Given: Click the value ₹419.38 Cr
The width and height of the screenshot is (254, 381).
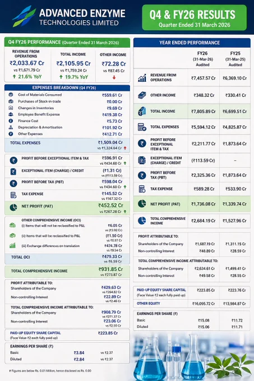Looking at the screenshot, I should tap(112, 115).
